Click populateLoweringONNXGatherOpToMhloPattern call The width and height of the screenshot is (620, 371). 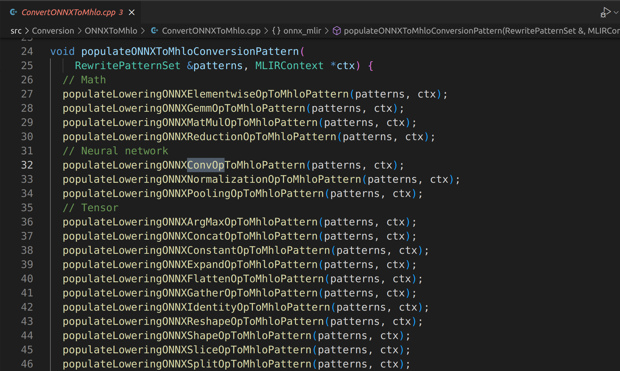[190, 293]
